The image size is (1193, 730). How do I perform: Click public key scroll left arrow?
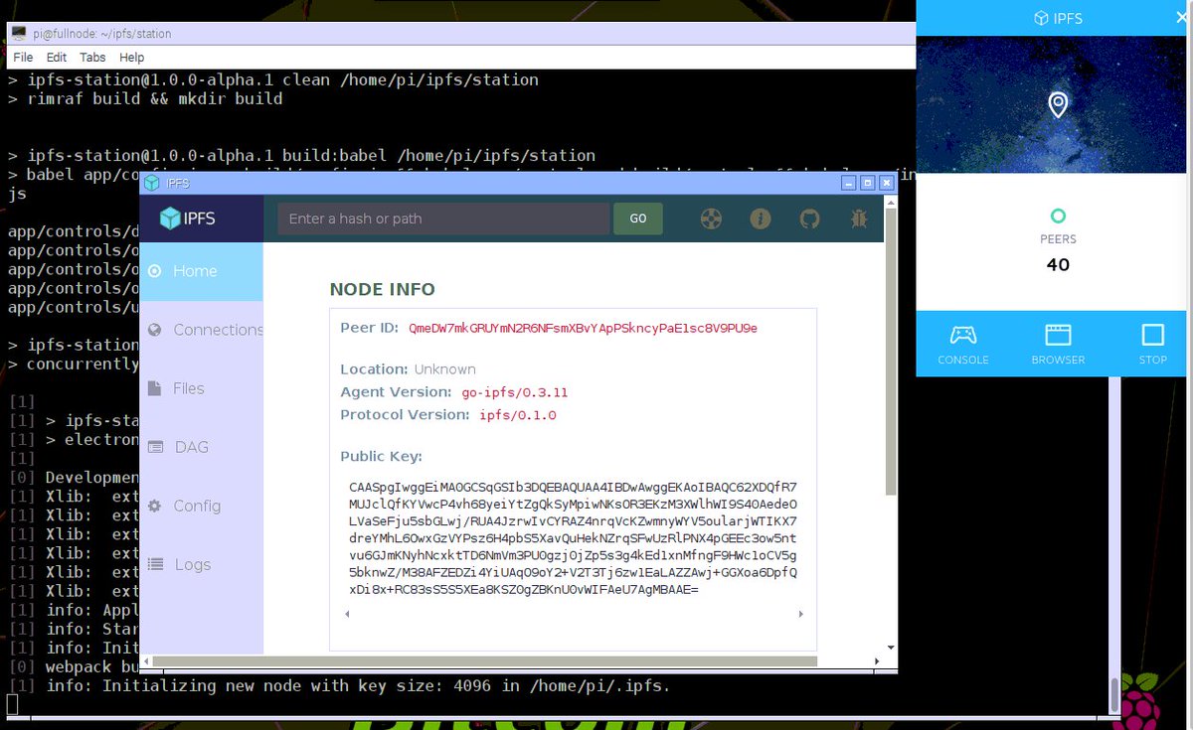(x=347, y=614)
